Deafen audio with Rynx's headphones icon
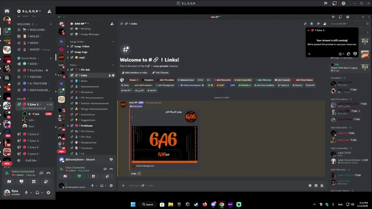372x209 pixels. [x=37, y=192]
